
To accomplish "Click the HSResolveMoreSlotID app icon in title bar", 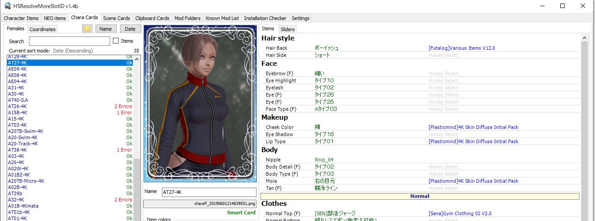I will point(8,5).
